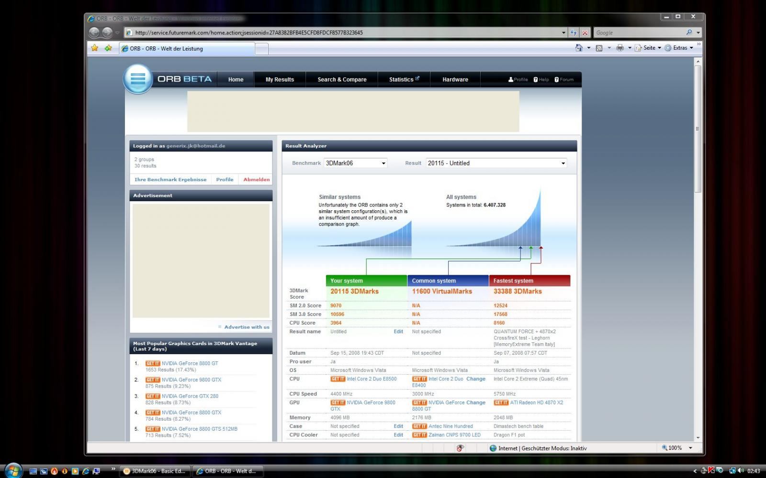
Task: Open the My Results nav item
Action: (x=280, y=79)
